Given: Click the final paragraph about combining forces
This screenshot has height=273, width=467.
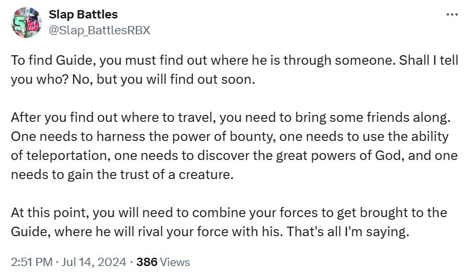Looking at the screenshot, I should point(228,222).
